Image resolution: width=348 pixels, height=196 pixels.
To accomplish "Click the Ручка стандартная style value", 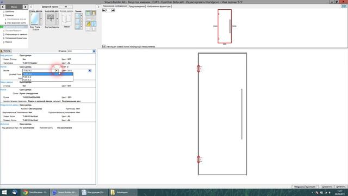I will coord(29,94).
